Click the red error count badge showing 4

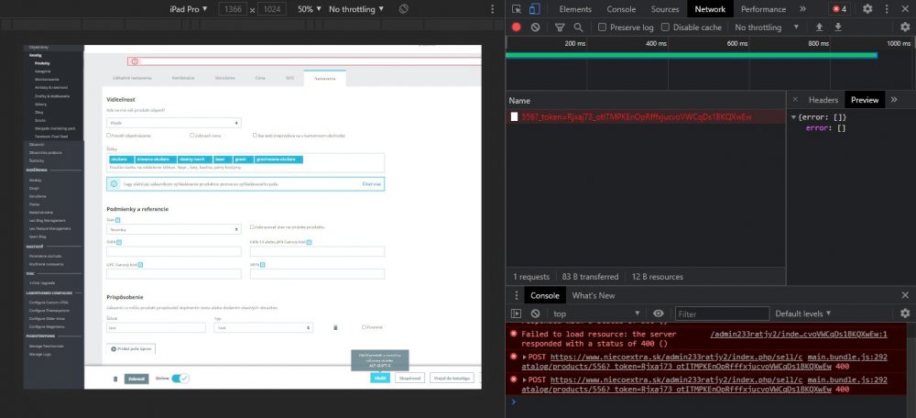coord(839,9)
